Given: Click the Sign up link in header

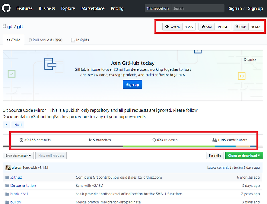Looking at the screenshot, I should tap(256, 8).
